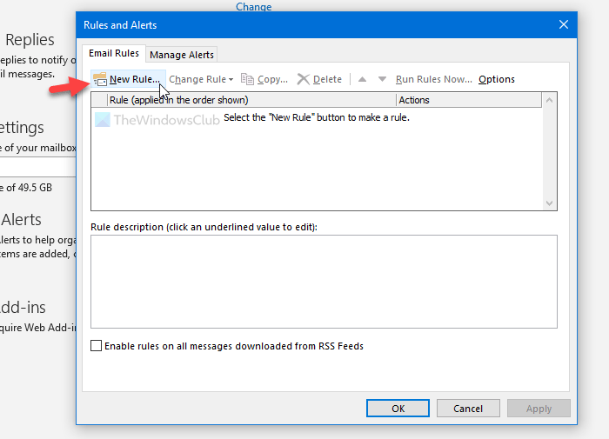Click the New Rule... text label
Image resolution: width=609 pixels, height=439 pixels.
pos(134,79)
